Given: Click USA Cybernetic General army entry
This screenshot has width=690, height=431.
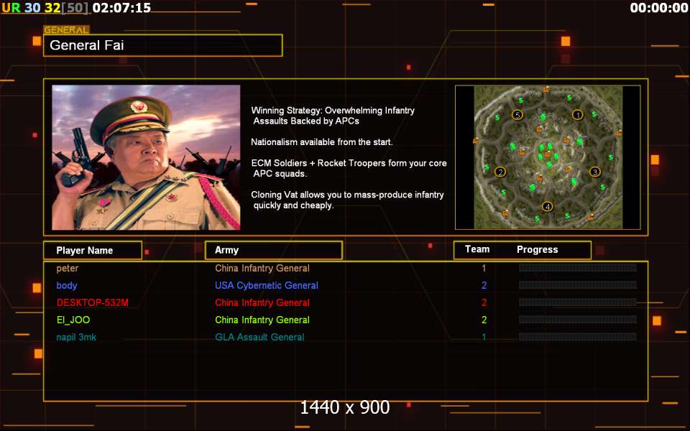Looking at the screenshot, I should 266,285.
